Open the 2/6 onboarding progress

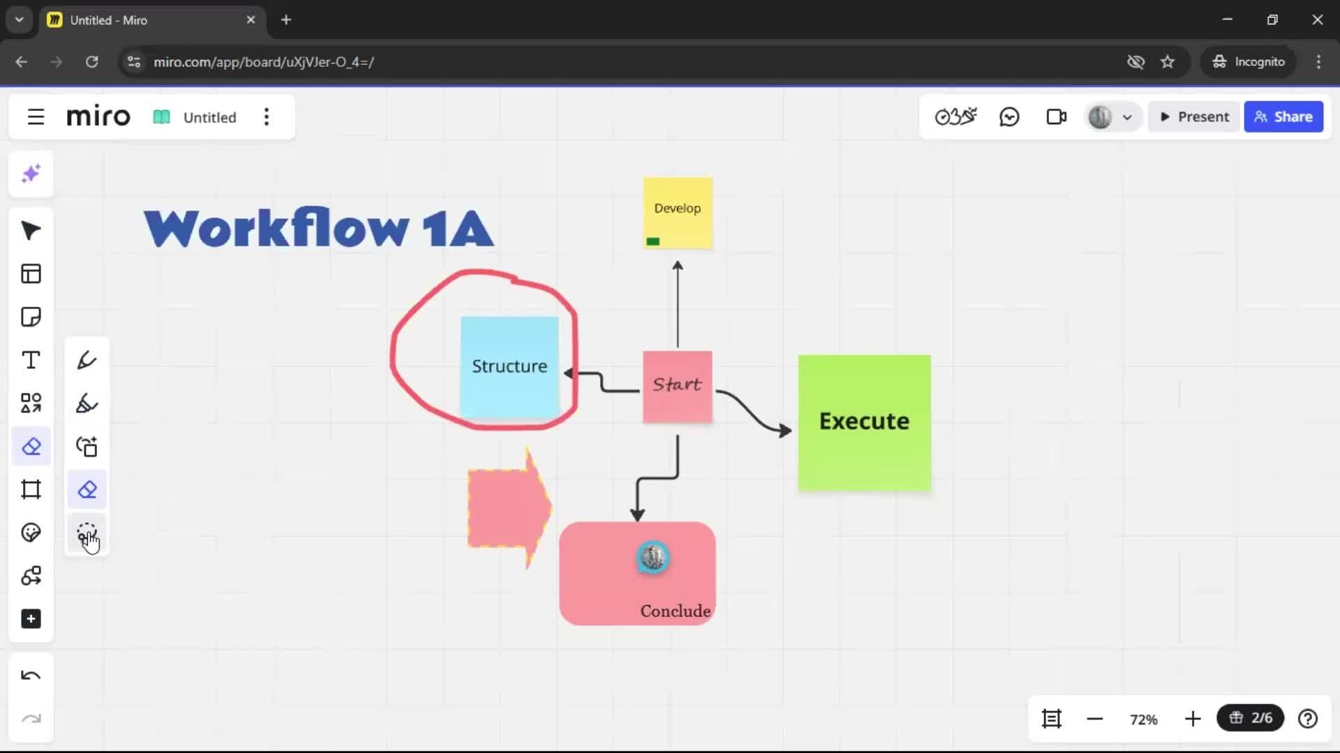[x=1251, y=718]
